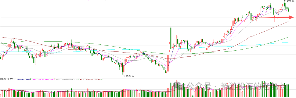The image size is (296, 98).
Task: Click the VOL(5,10,20) indicator label
Action: pos(7,79)
